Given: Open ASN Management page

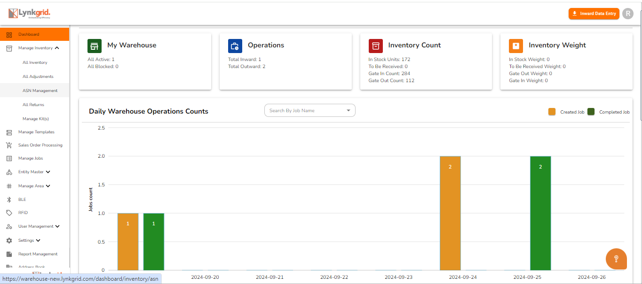Looking at the screenshot, I should tap(40, 91).
